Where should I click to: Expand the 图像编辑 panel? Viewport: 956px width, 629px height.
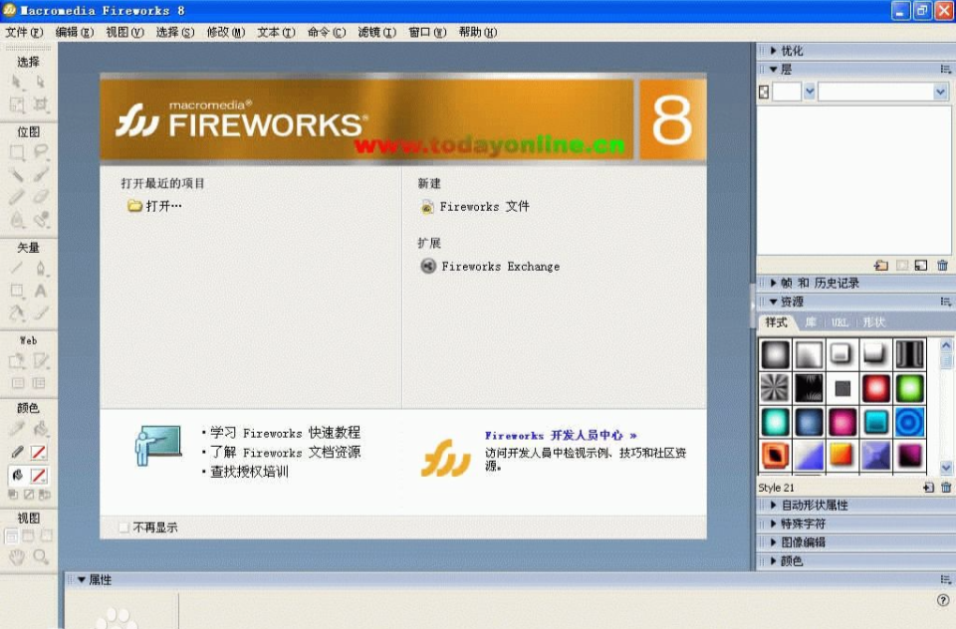coord(774,542)
